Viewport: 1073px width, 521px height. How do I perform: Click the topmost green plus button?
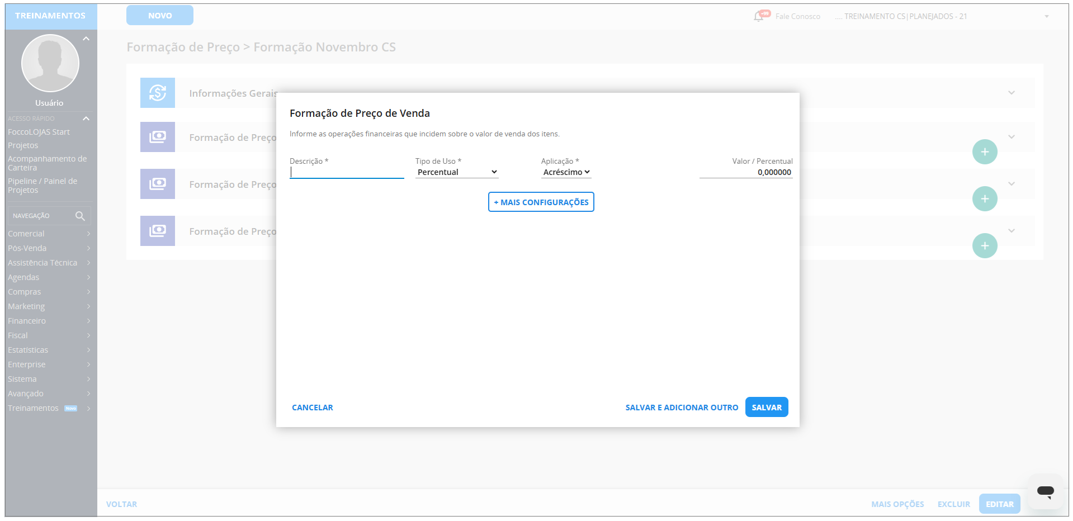point(985,152)
